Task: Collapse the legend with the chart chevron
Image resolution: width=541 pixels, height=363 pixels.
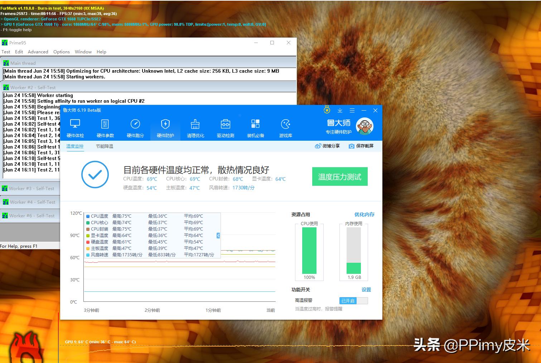Action: (x=218, y=236)
